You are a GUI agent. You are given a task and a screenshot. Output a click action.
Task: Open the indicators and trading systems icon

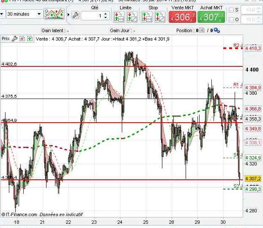click(x=54, y=14)
